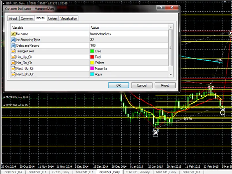Click the scroll up arrow in inputs list
232x174 pixels.
[x=171, y=27]
